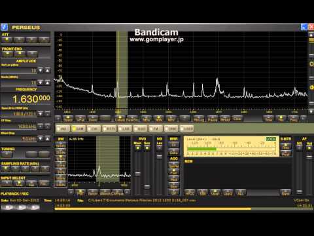Click the AVG Sec slider handle
The image size is (314, 236).
[x=147, y=187]
